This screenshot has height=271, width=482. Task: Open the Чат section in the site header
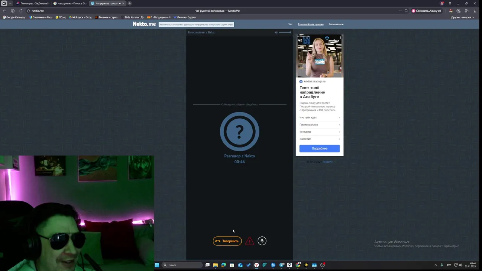point(290,24)
